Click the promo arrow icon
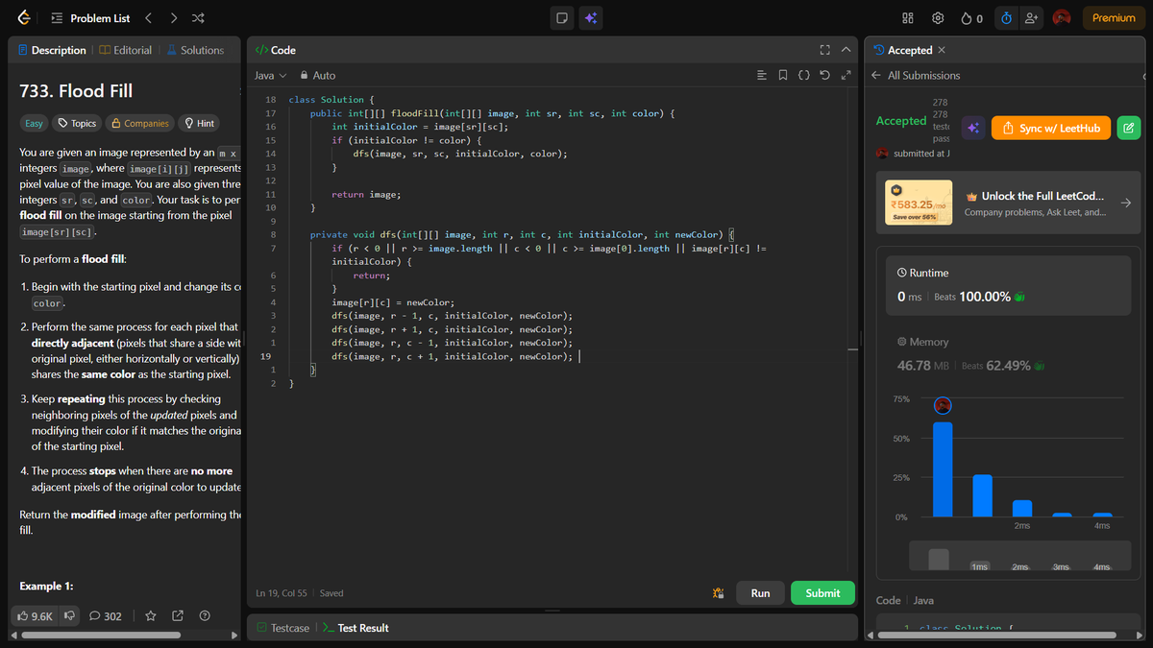This screenshot has height=648, width=1153. [x=1126, y=203]
